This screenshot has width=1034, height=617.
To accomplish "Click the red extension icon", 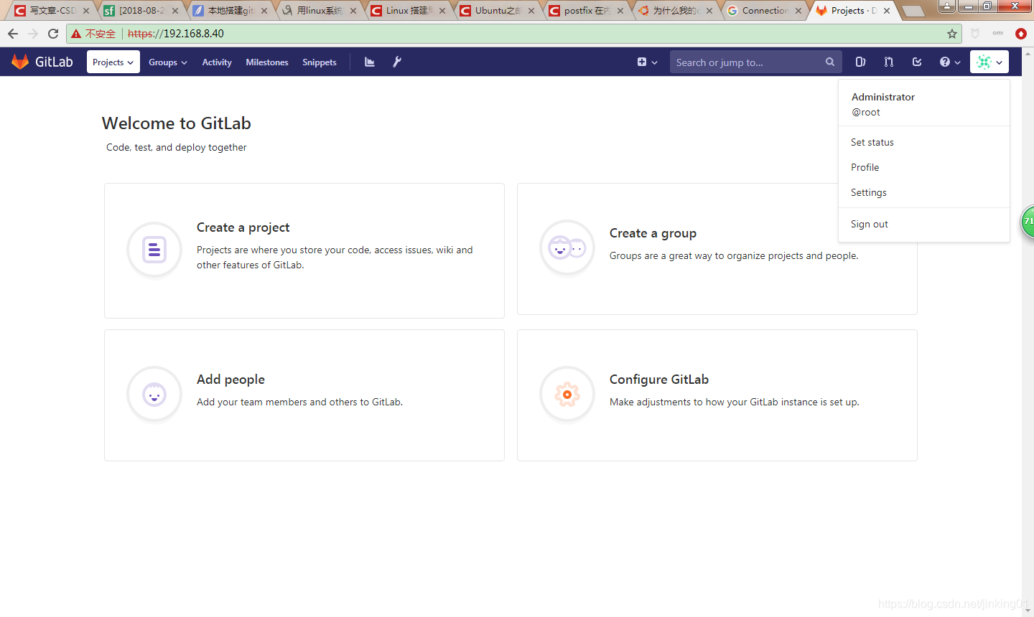I will (x=1021, y=34).
